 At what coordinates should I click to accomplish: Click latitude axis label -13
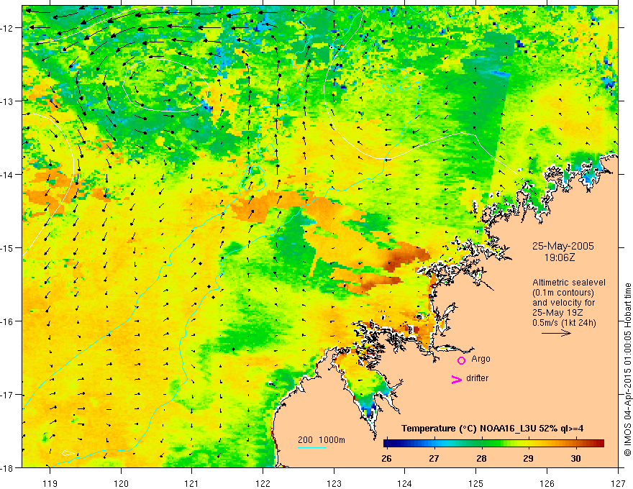[7, 101]
